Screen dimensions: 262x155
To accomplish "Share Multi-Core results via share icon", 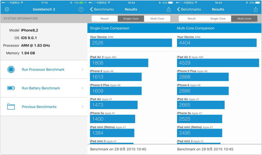I will point(256,9).
